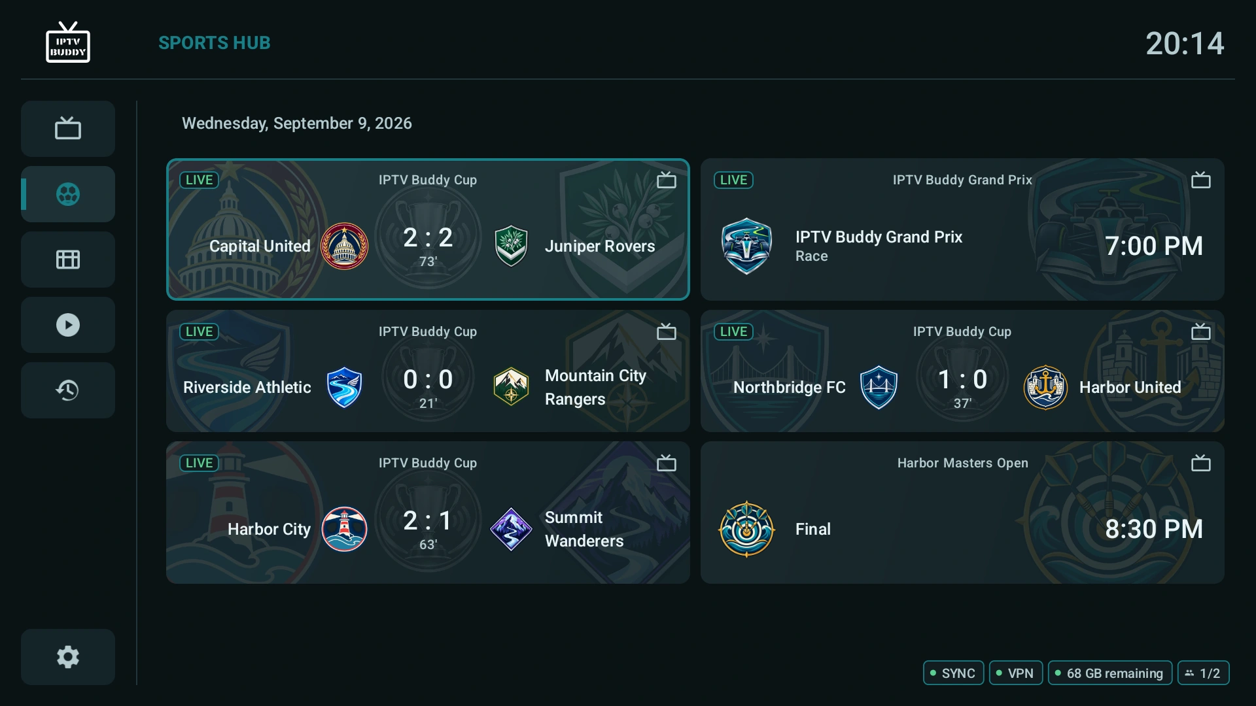Viewport: 1256px width, 706px height.
Task: Click the 8:30 PM start time
Action: [x=1154, y=529]
